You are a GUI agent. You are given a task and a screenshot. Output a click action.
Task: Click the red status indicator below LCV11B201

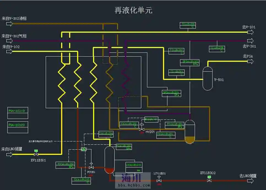coord(159,184)
